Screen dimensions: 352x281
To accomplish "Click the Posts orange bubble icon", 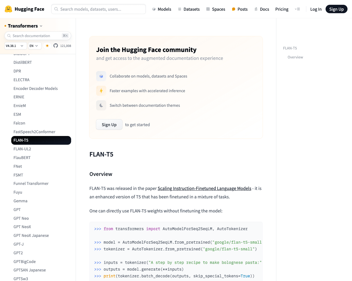I will coord(233,9).
